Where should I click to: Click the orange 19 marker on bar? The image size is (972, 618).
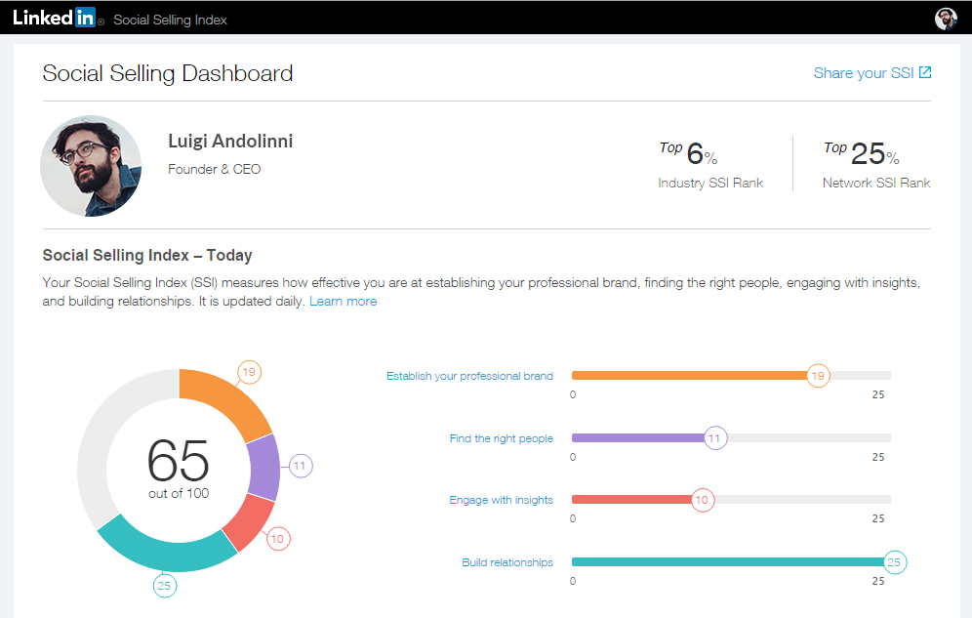pos(818,376)
